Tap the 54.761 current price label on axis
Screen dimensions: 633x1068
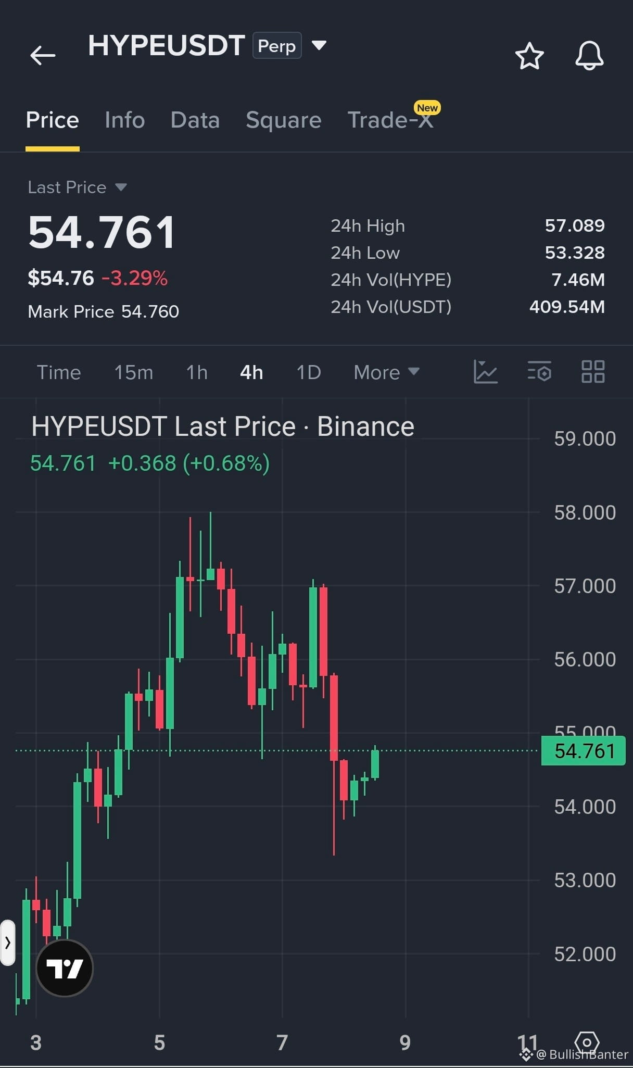click(x=584, y=751)
